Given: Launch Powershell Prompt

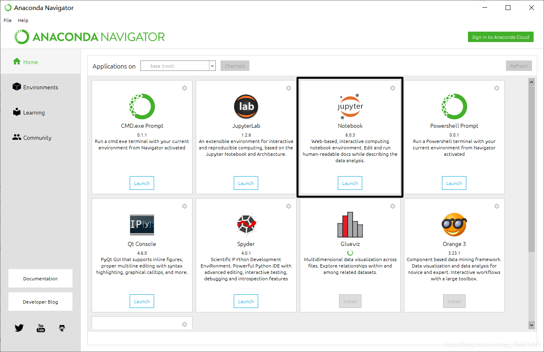Looking at the screenshot, I should (454, 183).
